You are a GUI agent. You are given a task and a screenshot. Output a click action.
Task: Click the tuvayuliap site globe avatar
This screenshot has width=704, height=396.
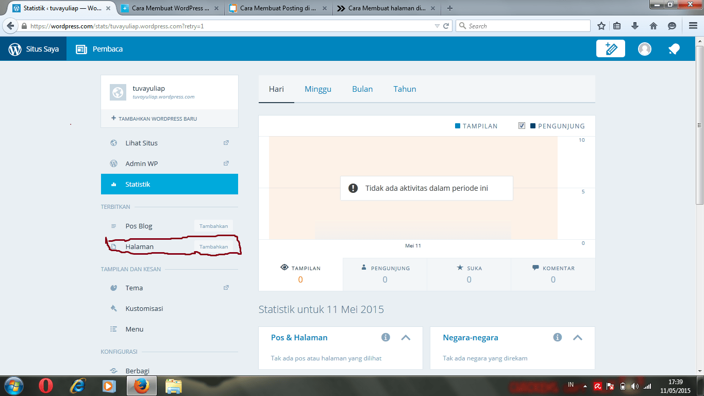pos(118,92)
